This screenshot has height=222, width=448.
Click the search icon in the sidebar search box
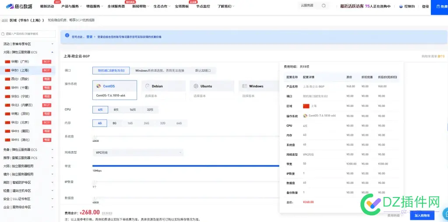click(x=3, y=34)
